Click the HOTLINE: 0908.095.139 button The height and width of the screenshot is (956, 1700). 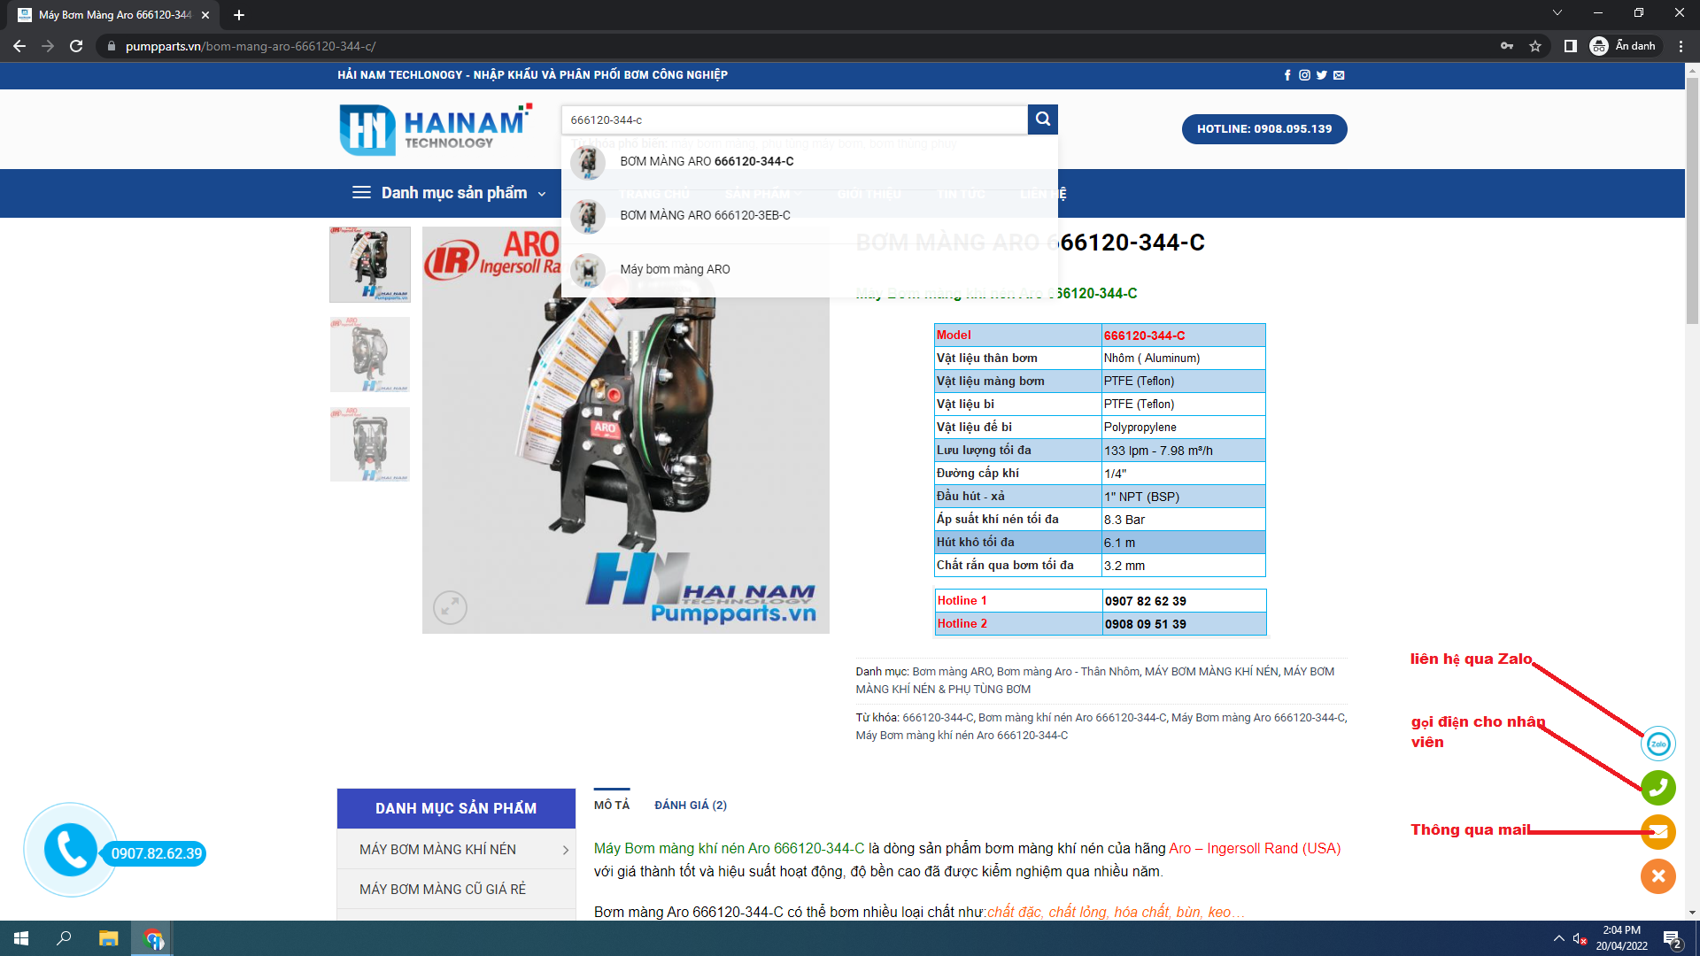[x=1264, y=129]
